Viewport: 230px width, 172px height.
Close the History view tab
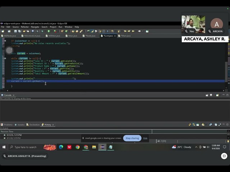(53, 125)
